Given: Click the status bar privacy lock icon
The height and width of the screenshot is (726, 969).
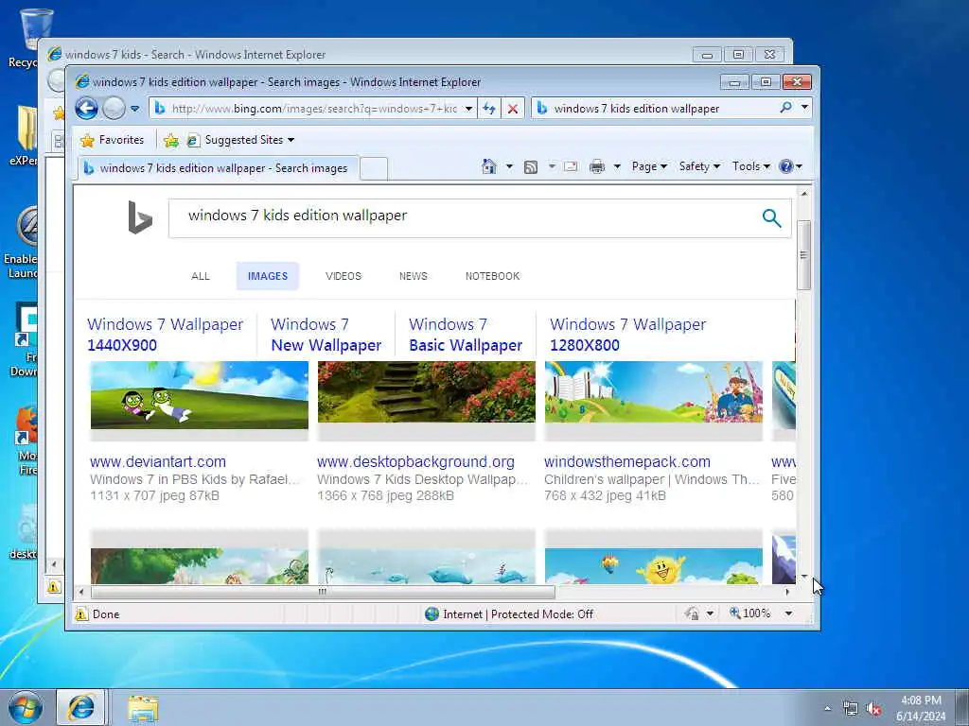Looking at the screenshot, I should pyautogui.click(x=692, y=614).
